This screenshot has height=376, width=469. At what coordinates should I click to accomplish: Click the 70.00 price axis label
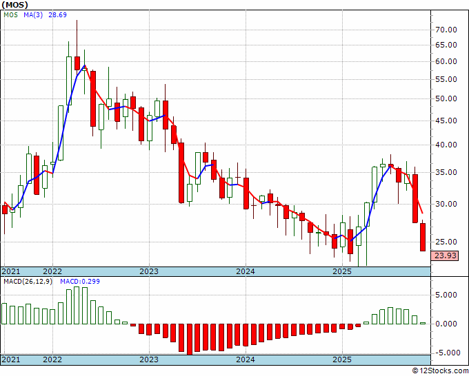tap(446, 30)
